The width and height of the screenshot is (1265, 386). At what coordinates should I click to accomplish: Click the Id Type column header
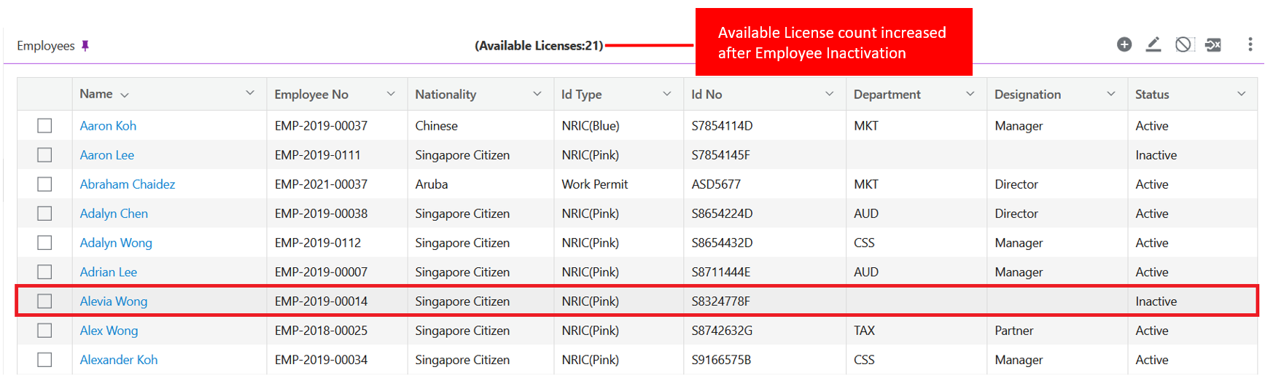pos(581,95)
